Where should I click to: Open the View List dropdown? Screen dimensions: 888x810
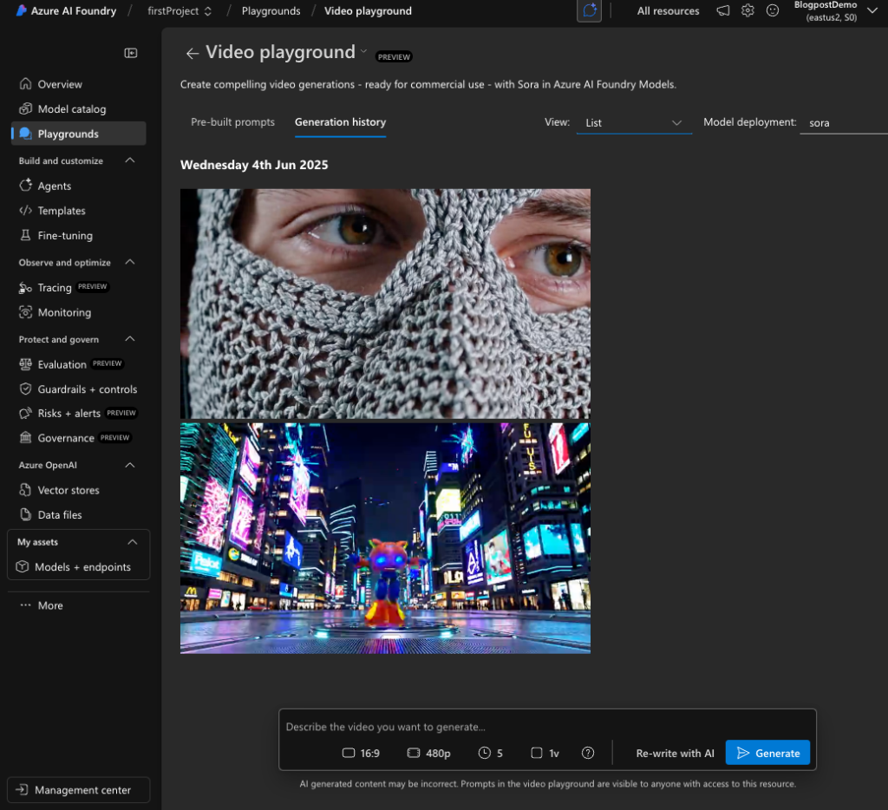(x=634, y=123)
